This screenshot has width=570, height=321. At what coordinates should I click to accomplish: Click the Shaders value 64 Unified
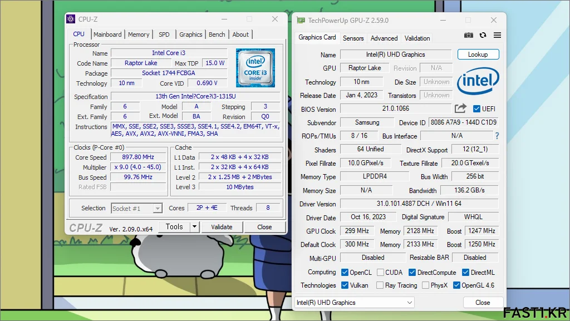(370, 149)
